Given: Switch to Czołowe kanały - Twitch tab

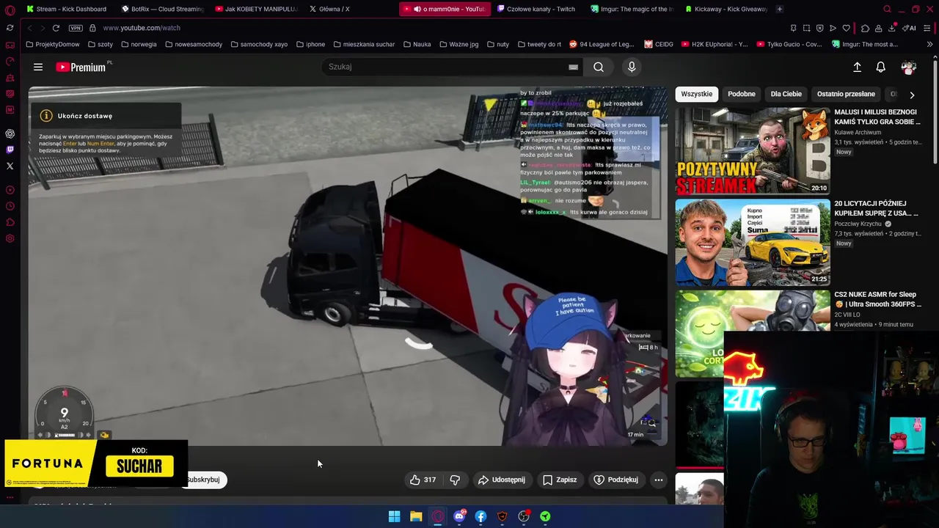Looking at the screenshot, I should (x=536, y=9).
